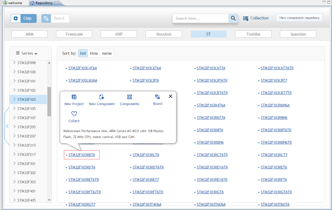Open the STM32F103R6H6A chip link
Screen dimensions: 332x210
pyautogui.click(x=275, y=105)
